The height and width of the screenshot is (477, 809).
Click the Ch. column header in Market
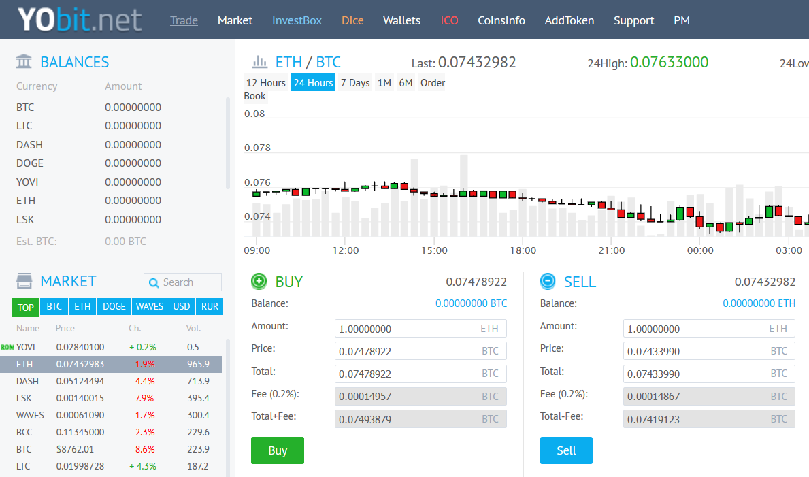[135, 329]
